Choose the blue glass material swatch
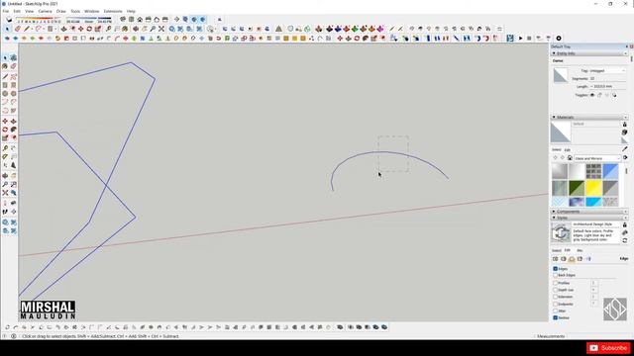 coord(610,171)
